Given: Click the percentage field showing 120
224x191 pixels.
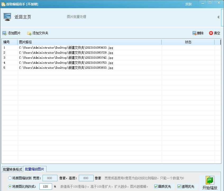Looking at the screenshot, I should 45,186.
